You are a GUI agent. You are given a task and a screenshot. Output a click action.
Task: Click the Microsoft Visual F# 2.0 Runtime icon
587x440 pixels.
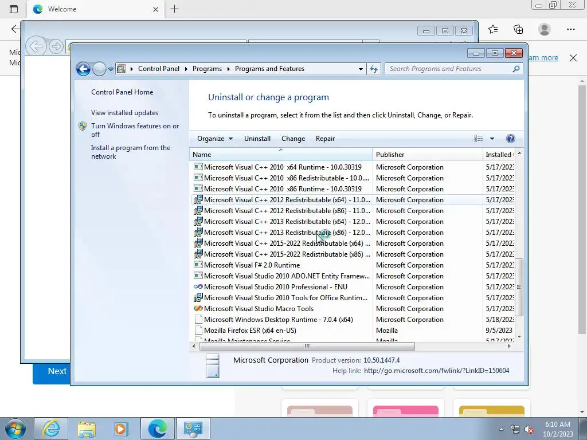tap(198, 265)
